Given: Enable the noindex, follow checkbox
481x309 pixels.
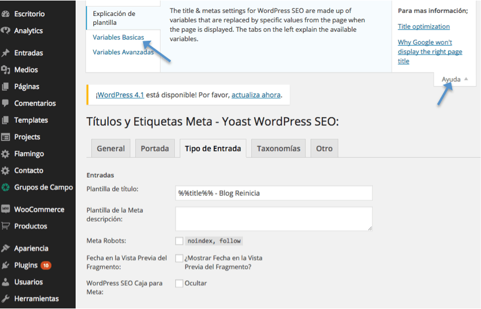Looking at the screenshot, I should [179, 241].
